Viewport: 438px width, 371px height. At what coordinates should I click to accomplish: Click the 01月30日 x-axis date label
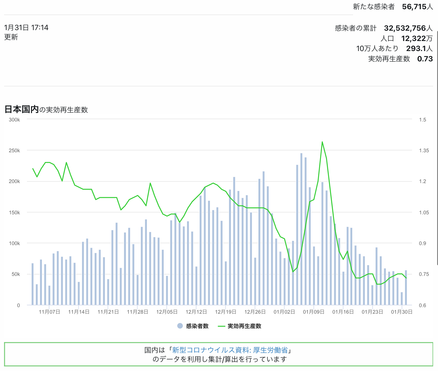click(402, 312)
